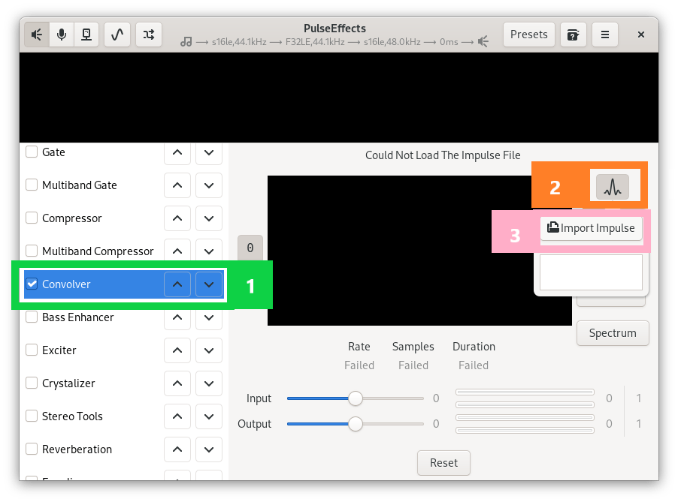Close the PulseEffects window
Viewport: 678px width, 502px height.
(641, 35)
